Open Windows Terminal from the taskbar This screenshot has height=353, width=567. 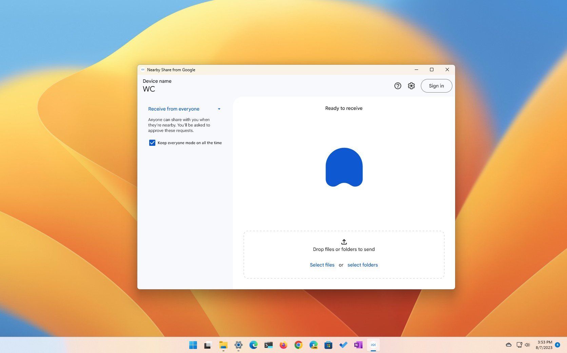[269, 345]
